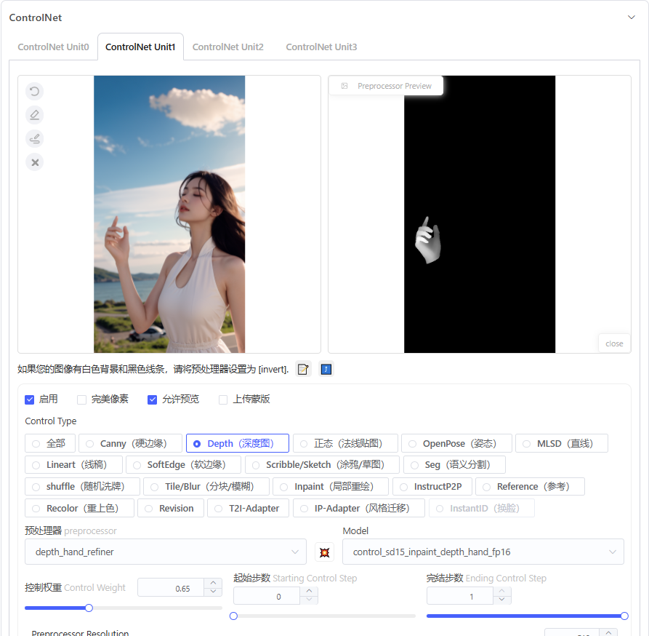The image size is (649, 636).
Task: Remove the input image with the X icon
Action: click(x=35, y=162)
